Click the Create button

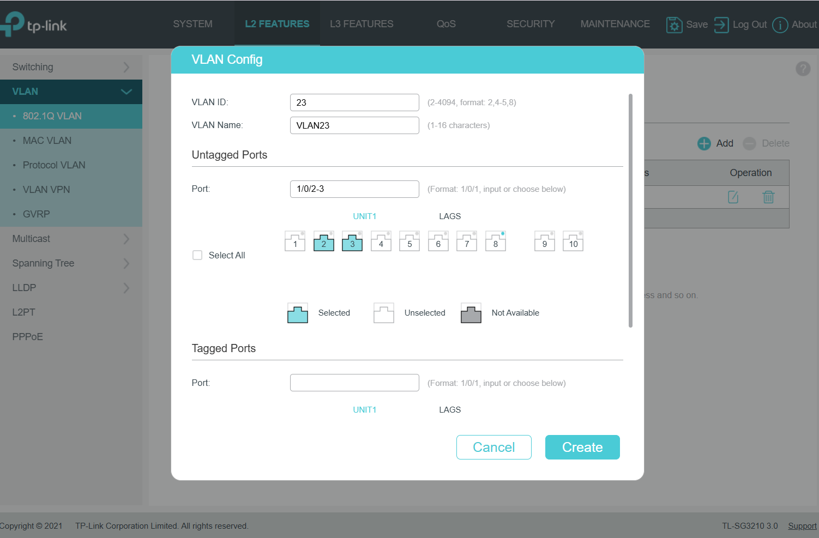(x=582, y=447)
